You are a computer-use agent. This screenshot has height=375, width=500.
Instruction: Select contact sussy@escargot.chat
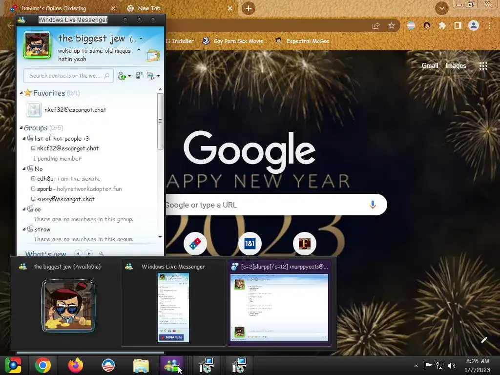tap(63, 199)
